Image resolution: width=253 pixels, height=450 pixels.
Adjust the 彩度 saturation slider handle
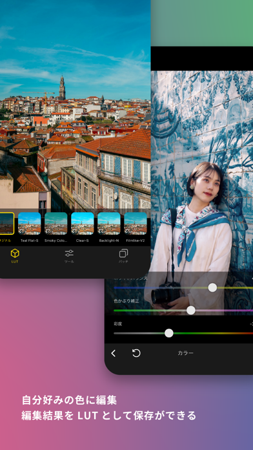coord(169,333)
